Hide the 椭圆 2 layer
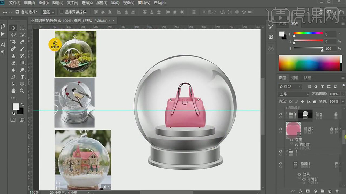Viewport: 346px width, 194px height. point(281,129)
